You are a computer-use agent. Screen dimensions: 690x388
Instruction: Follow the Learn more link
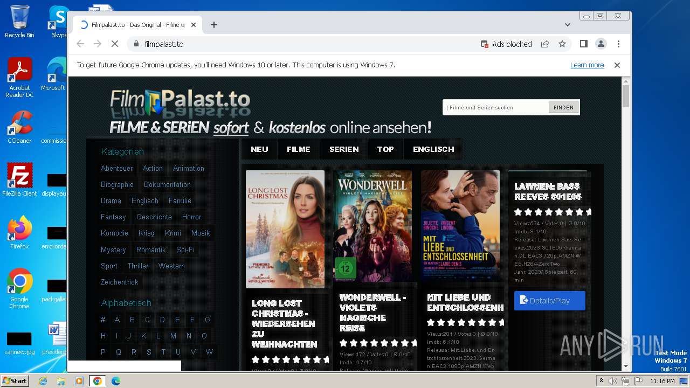point(587,65)
